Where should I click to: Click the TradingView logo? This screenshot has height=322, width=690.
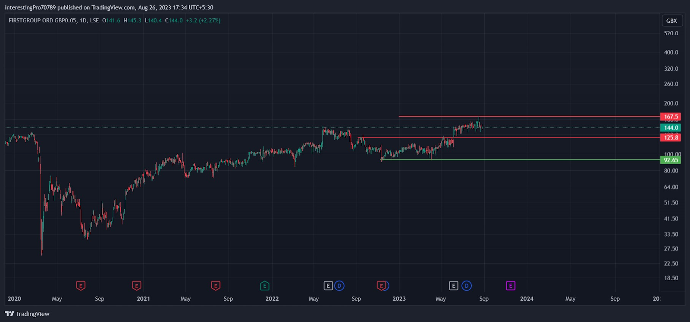click(27, 314)
